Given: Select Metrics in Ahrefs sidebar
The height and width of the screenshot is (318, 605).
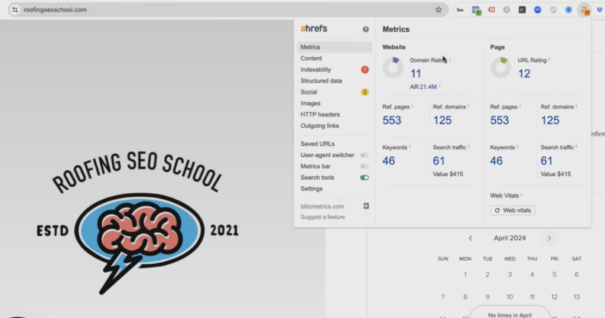Looking at the screenshot, I should [335, 47].
